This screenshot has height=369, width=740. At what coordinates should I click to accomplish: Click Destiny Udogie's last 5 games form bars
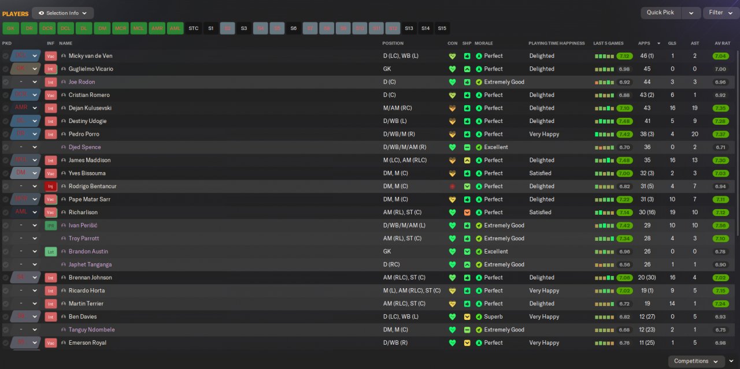click(604, 121)
